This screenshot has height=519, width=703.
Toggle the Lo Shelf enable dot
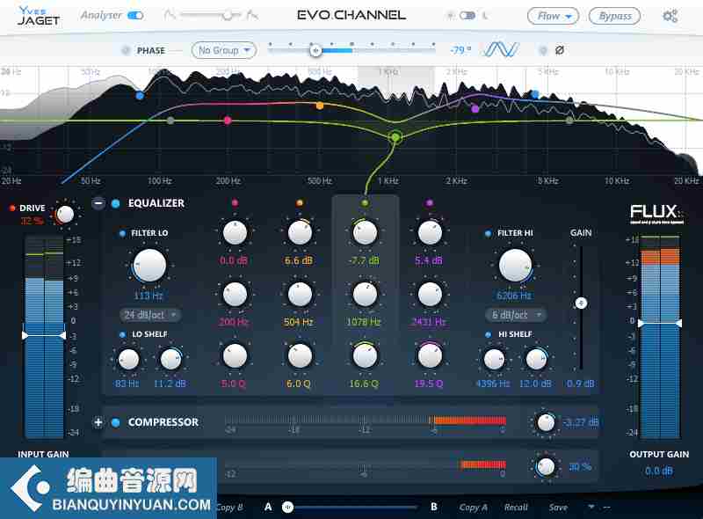tap(122, 334)
